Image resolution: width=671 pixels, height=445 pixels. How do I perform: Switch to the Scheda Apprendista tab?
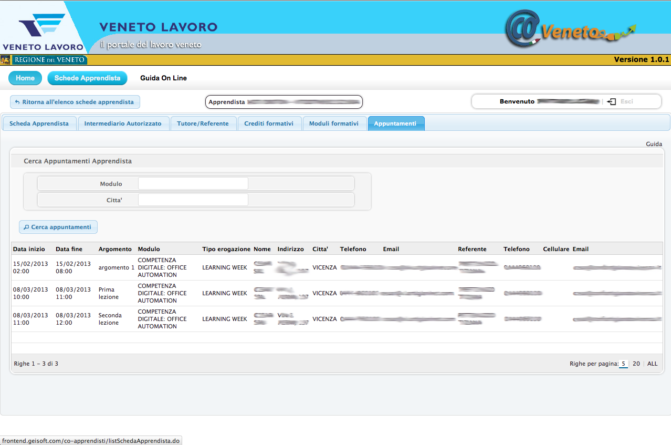tap(39, 123)
